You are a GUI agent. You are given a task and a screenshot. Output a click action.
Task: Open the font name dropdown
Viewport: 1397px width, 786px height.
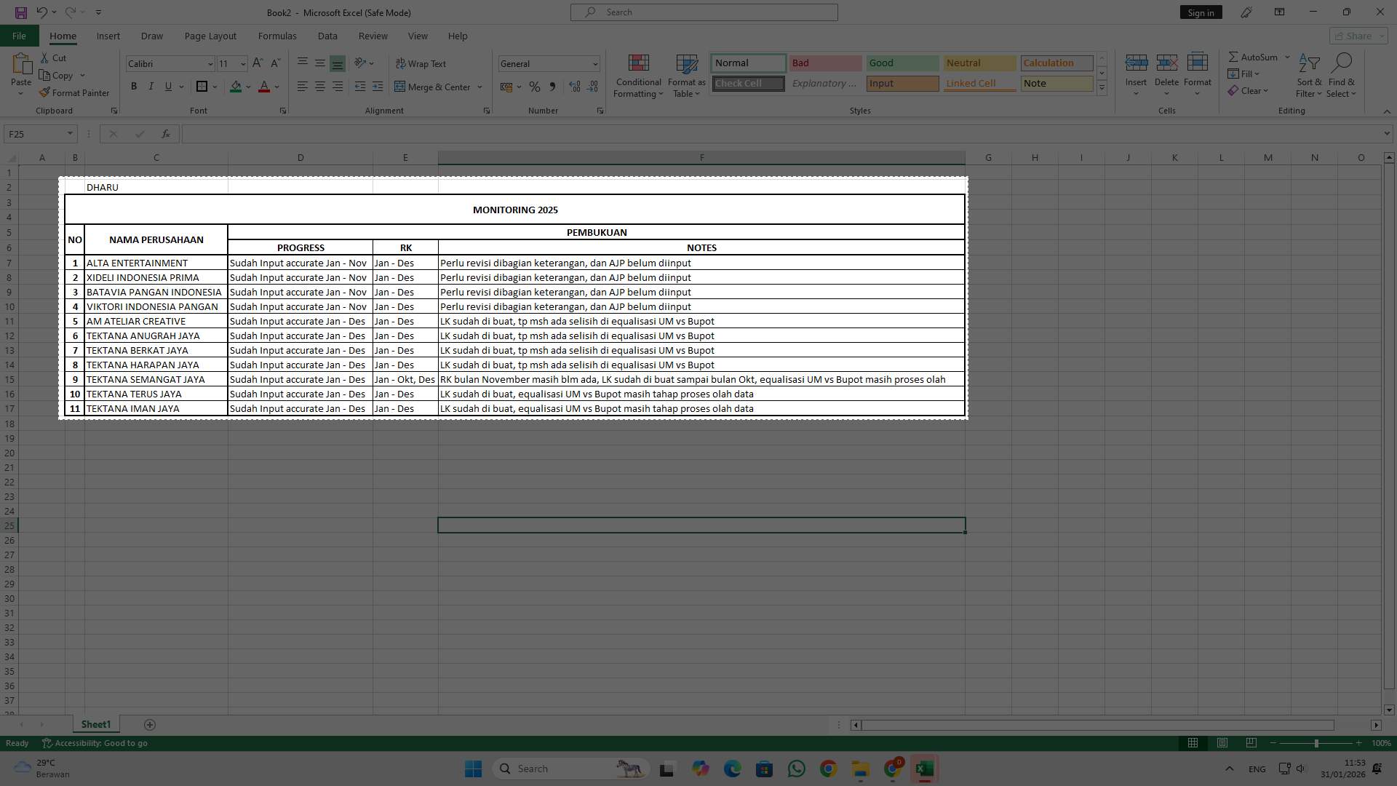[210, 63]
